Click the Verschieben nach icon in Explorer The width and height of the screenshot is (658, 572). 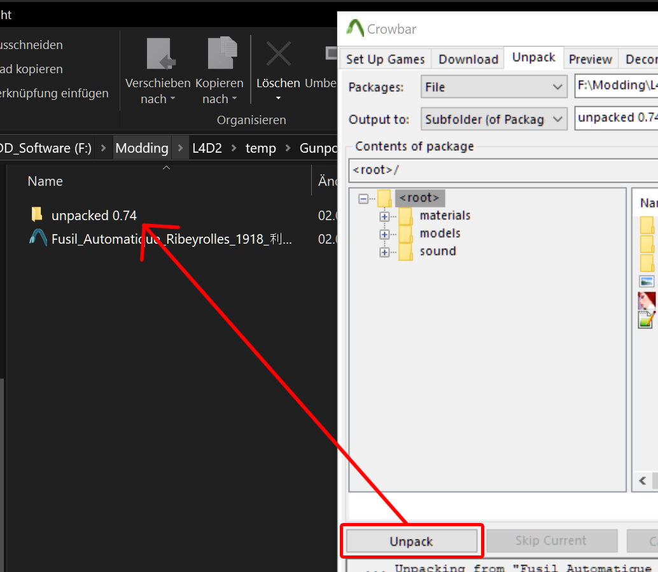(x=160, y=53)
